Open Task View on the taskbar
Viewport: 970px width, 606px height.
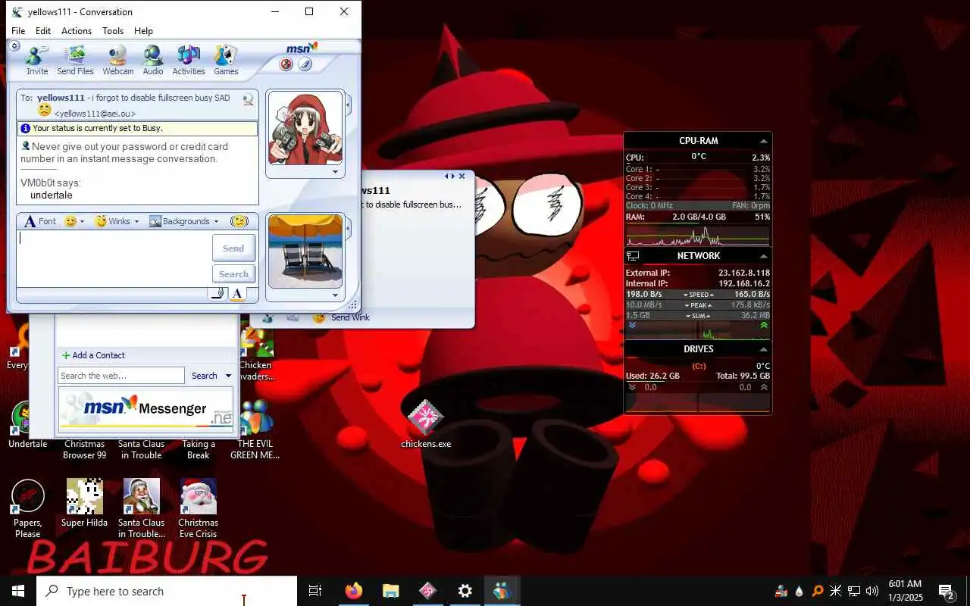315,591
